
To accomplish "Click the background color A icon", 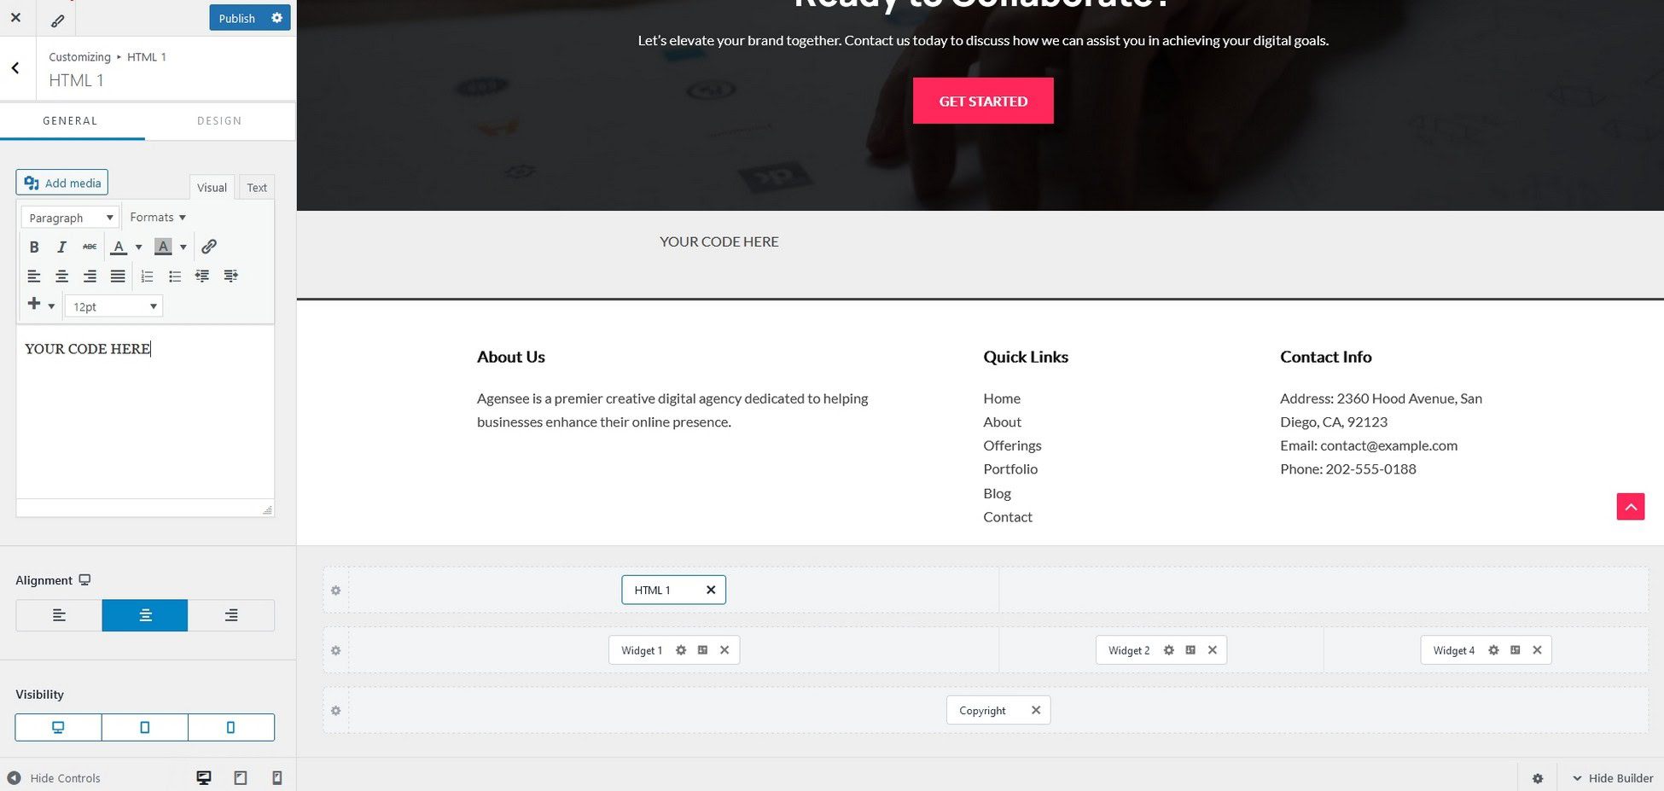I will coord(163,247).
